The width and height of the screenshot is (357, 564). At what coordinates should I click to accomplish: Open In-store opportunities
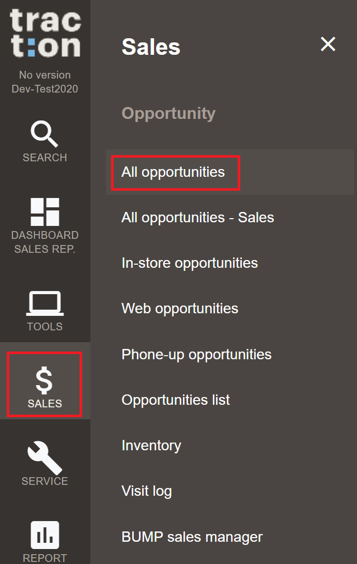190,263
